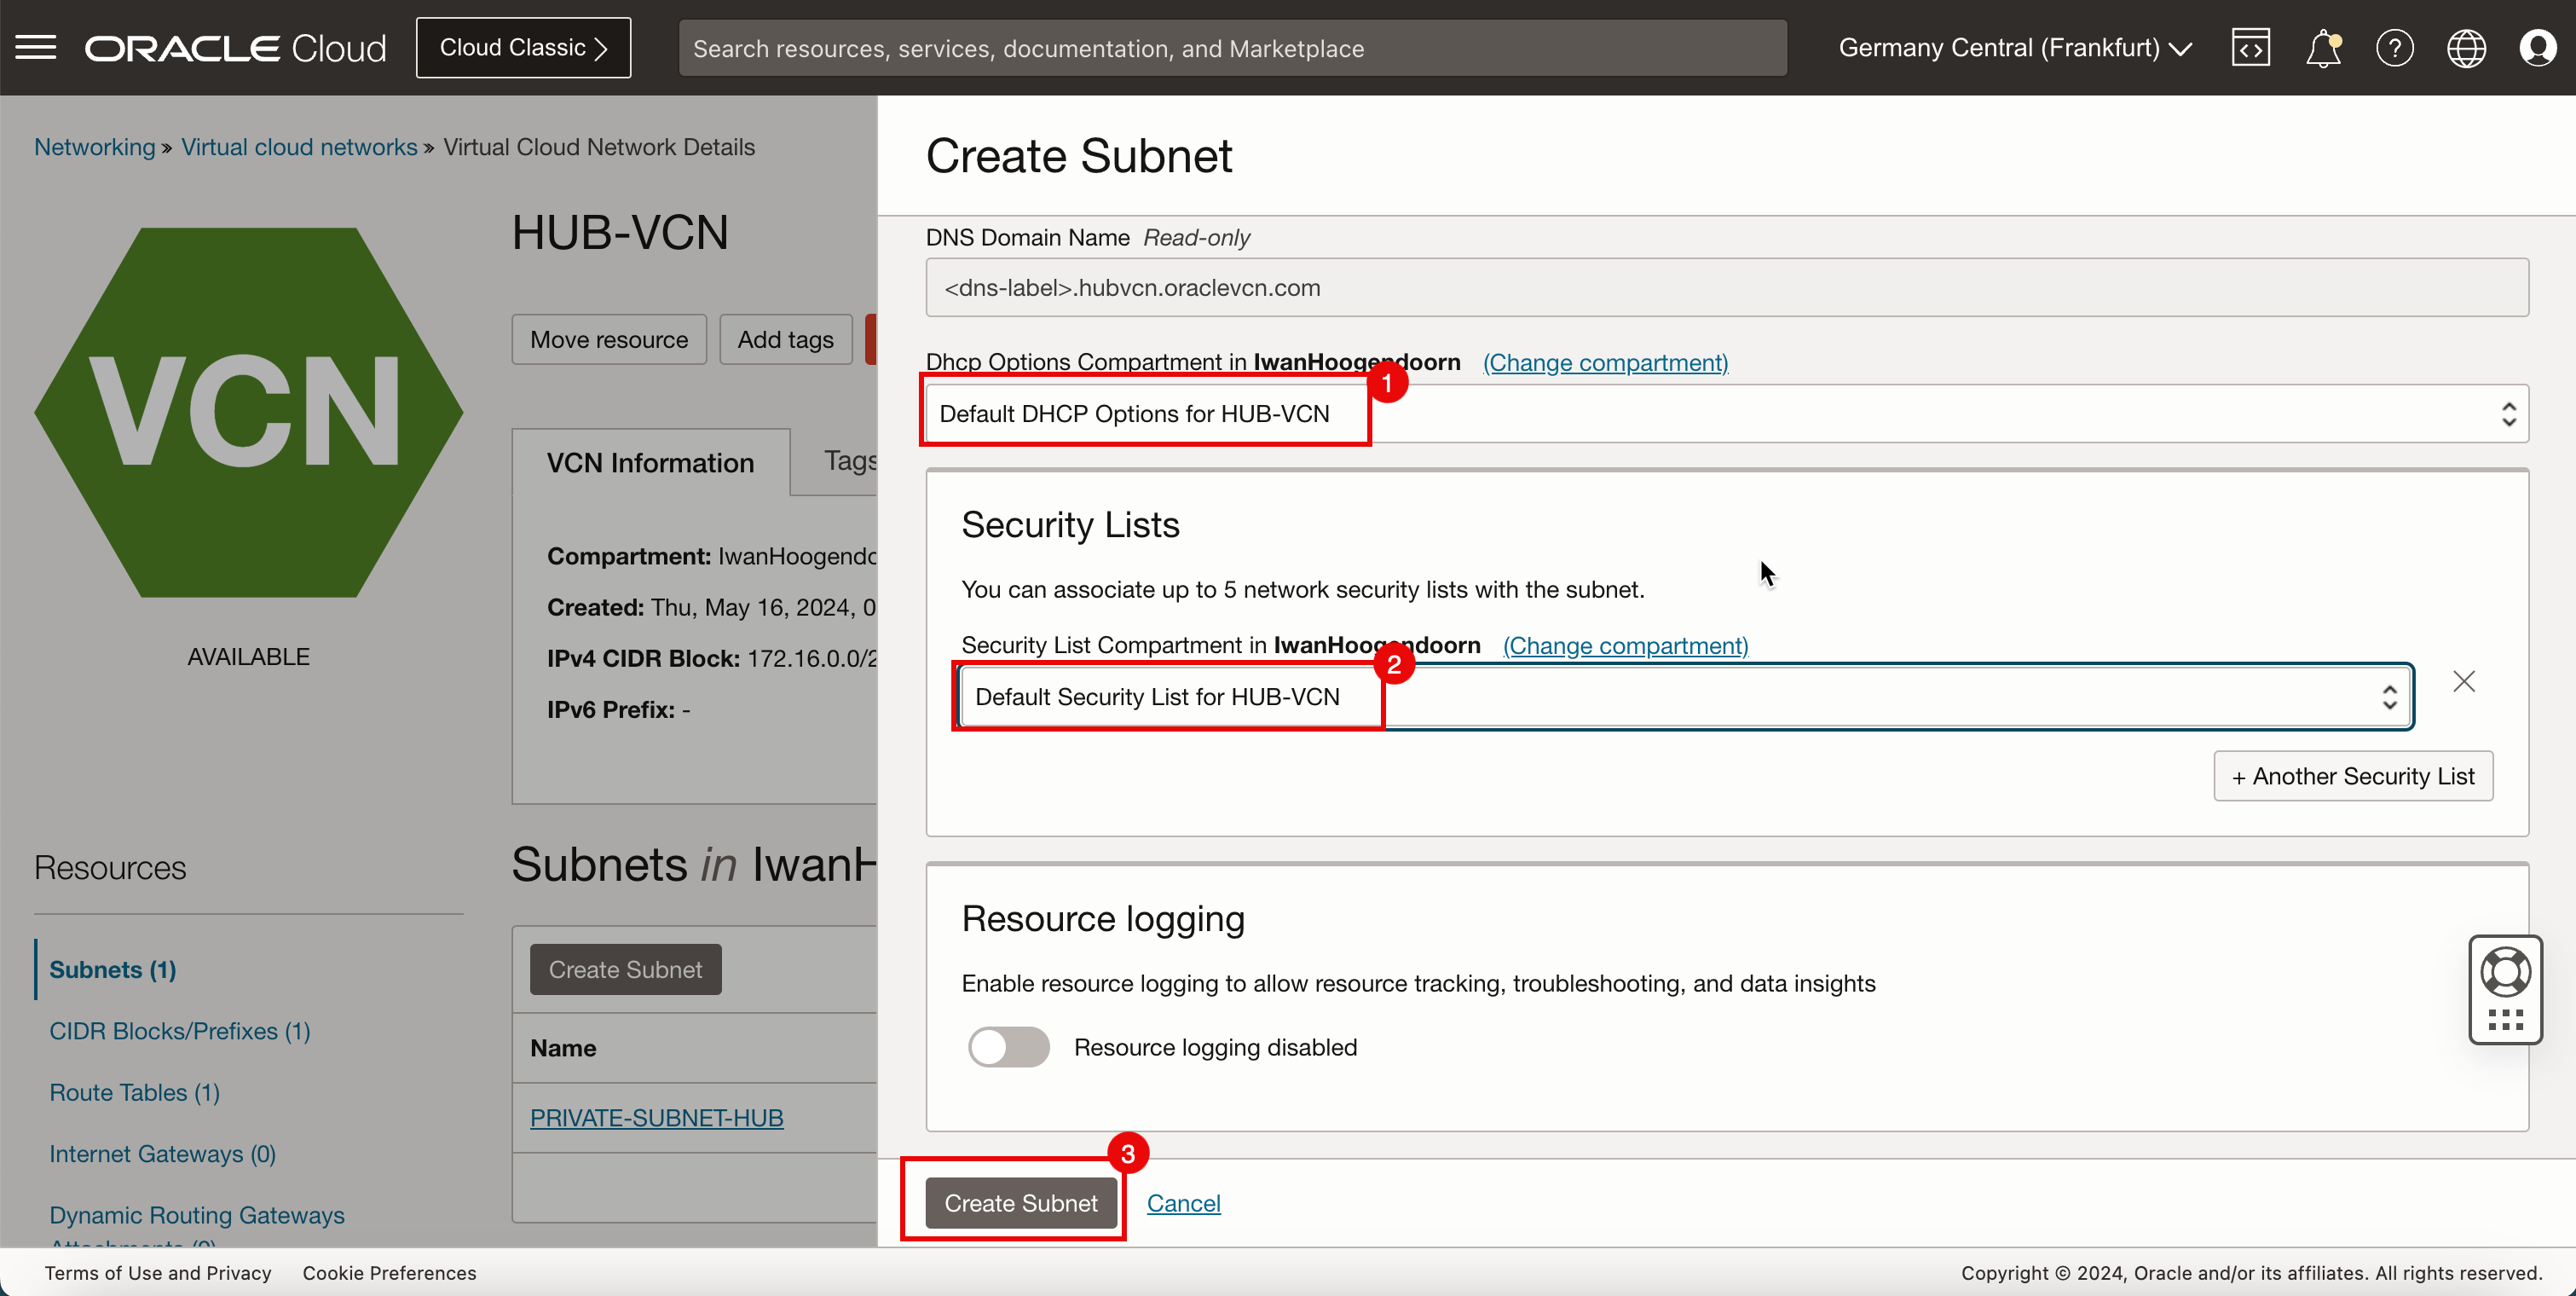Viewport: 2576px width, 1296px height.
Task: Click the PRIVATE-SUBNET-HUB link
Action: tap(656, 1116)
